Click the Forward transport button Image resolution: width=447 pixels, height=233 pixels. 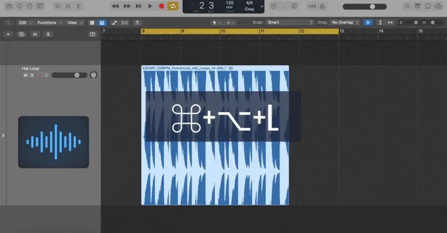pyautogui.click(x=127, y=6)
